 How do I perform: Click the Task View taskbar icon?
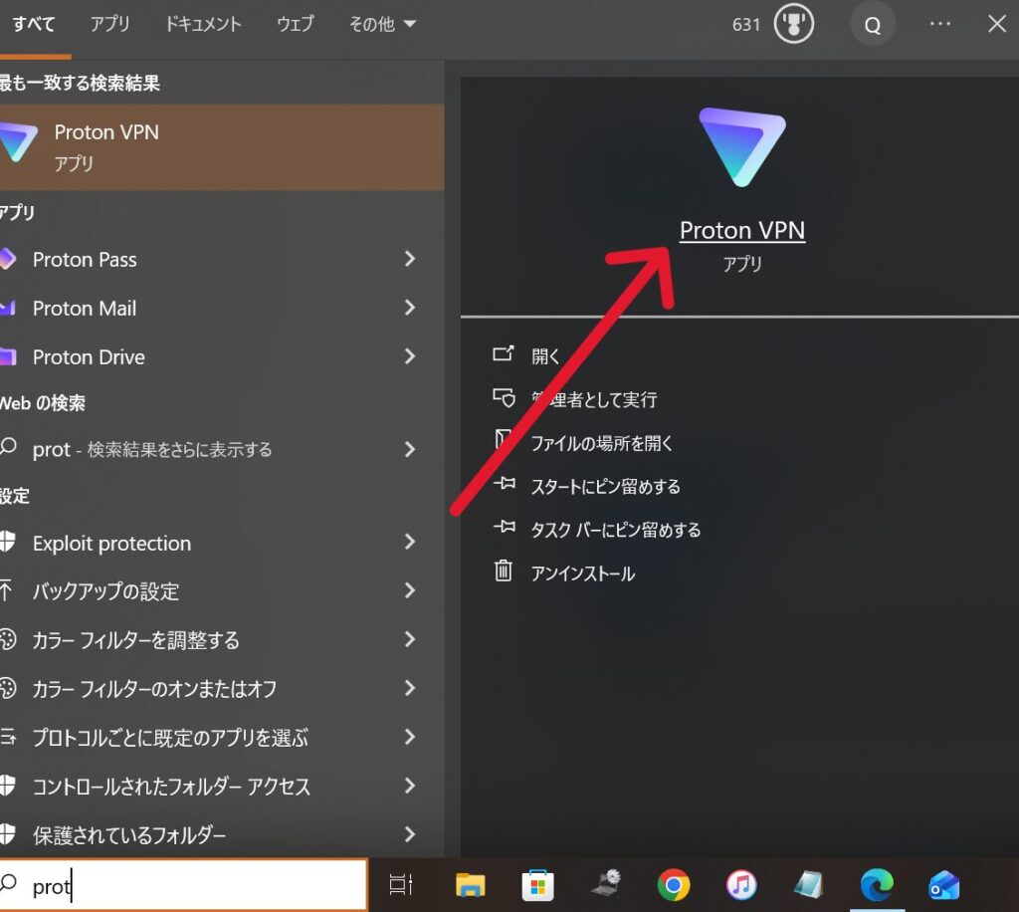401,884
